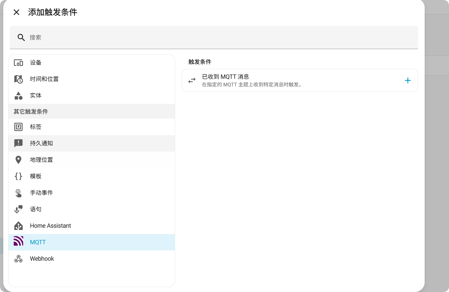449x292 pixels.
Task: Open the Webhook trigger category
Action: pos(42,259)
